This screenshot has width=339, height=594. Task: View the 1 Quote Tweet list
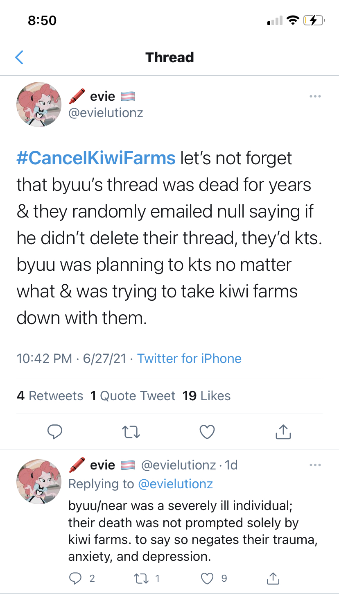click(x=133, y=396)
